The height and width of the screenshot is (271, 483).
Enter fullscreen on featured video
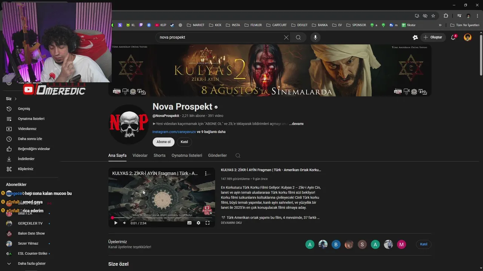208,223
